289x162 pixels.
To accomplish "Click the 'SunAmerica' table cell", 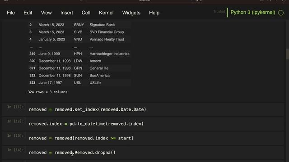I will point(99,76).
